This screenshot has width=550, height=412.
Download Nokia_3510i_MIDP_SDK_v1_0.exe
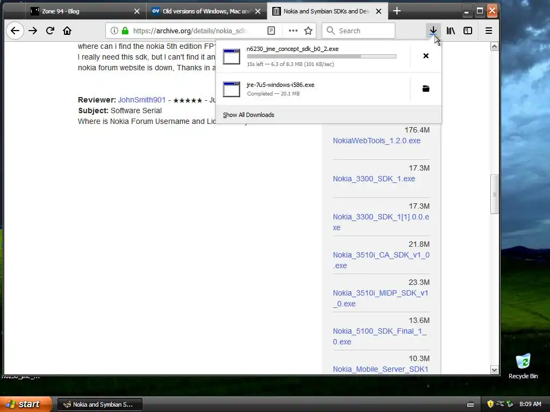(381, 298)
